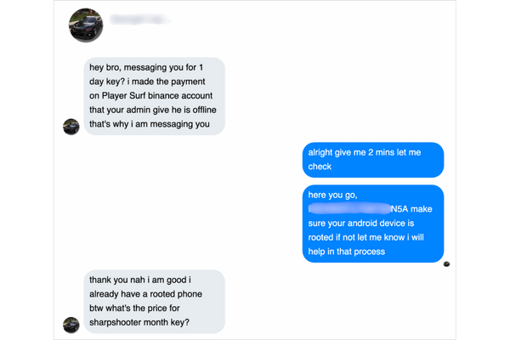This screenshot has height=340, width=510.
Task: Select the "alright give me 2 mins" bubble
Action: [372, 160]
